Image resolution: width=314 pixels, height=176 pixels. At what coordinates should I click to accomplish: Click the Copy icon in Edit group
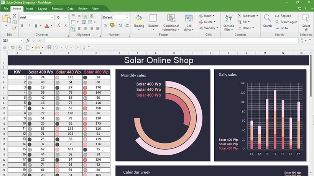coord(15,22)
